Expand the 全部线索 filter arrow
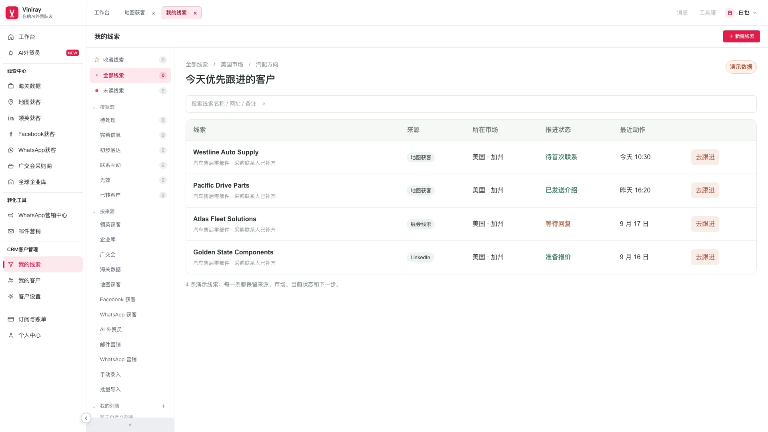 click(x=97, y=75)
